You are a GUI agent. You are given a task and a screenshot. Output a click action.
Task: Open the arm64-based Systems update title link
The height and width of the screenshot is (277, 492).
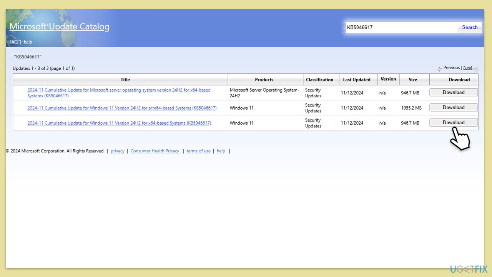coord(122,108)
